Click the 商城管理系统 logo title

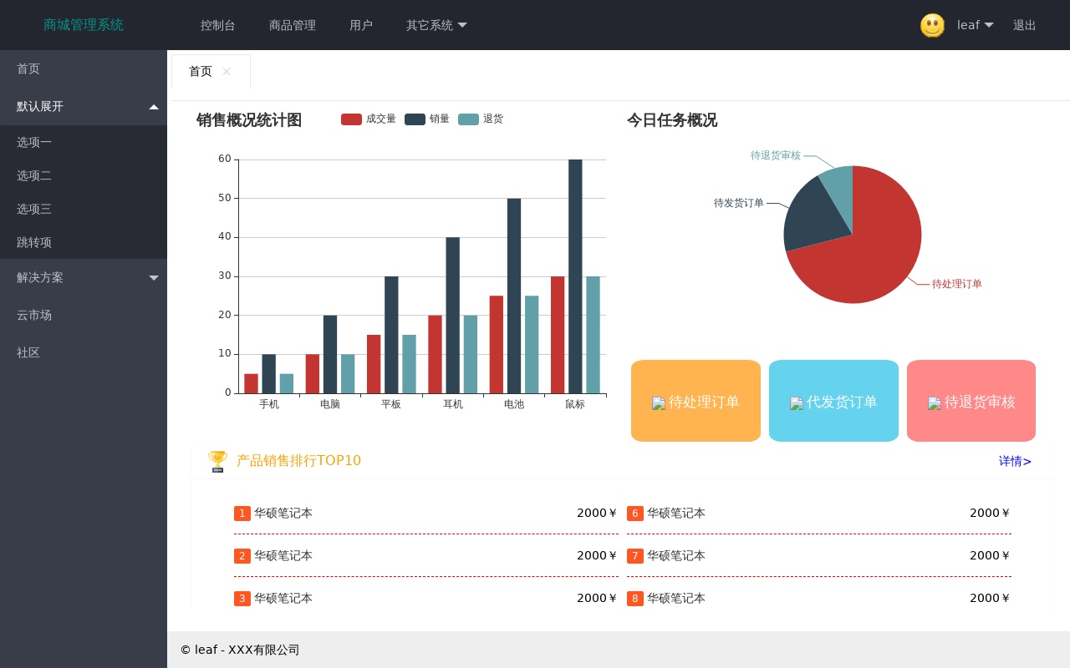tap(84, 25)
